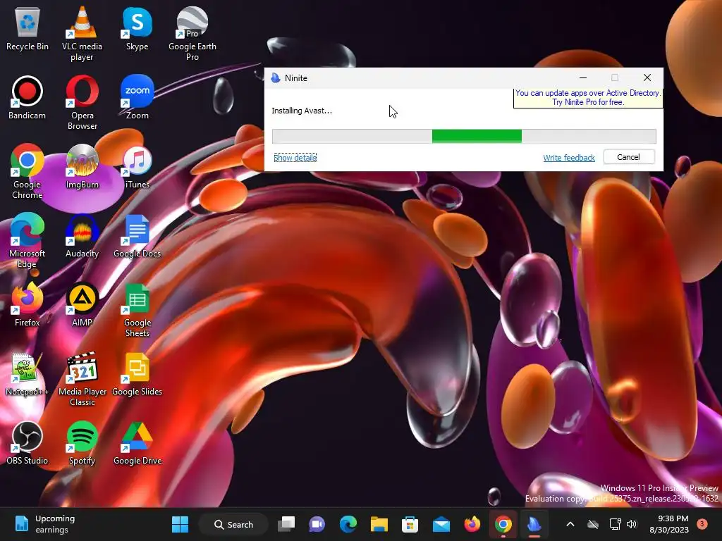Select the AIMP desktop icon
The image size is (722, 541).
[82, 304]
